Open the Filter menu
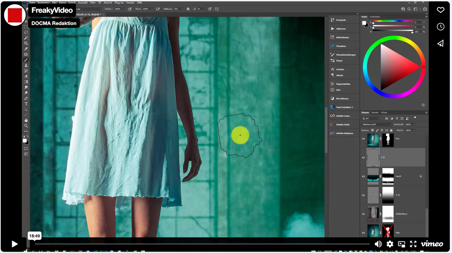Image resolution: width=452 pixels, height=253 pixels. (x=93, y=3)
